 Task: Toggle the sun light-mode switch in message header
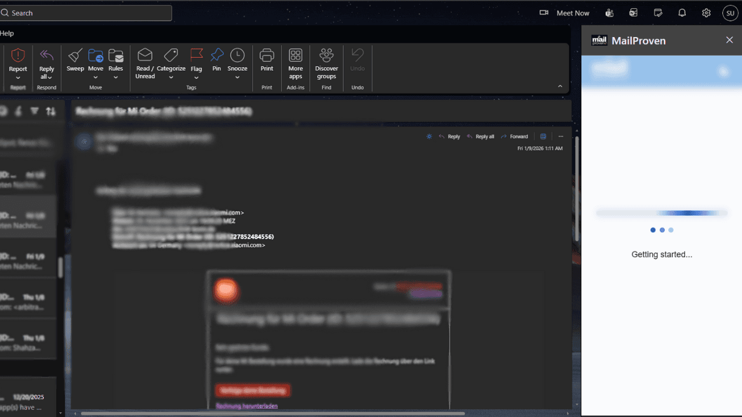(x=429, y=137)
